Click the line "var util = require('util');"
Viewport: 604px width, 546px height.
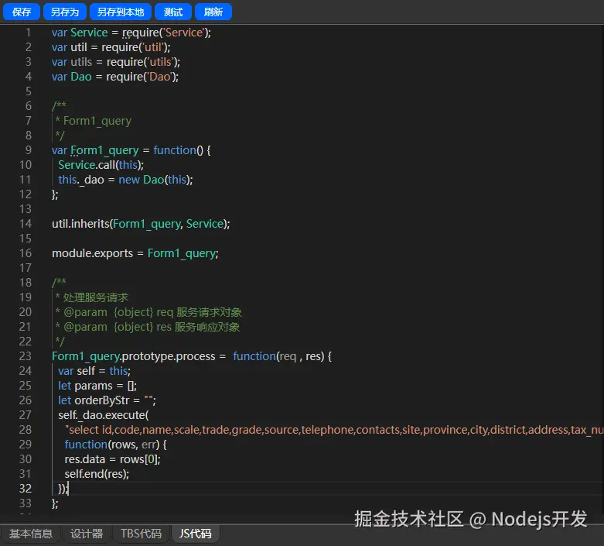tap(111, 47)
